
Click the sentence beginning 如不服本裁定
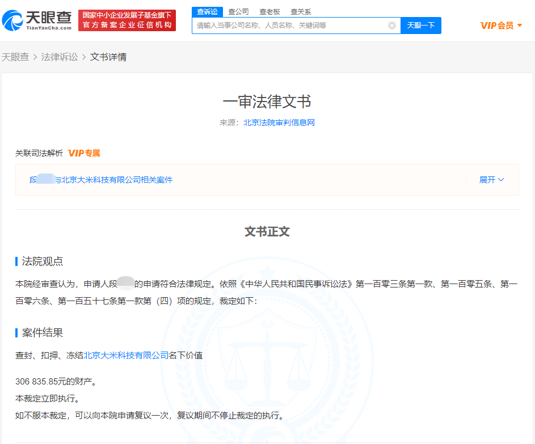149,415
